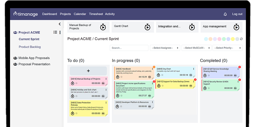Start the Gantt Chart quick timer
Screen dimensions: 256x127
pyautogui.click(x=147, y=27)
